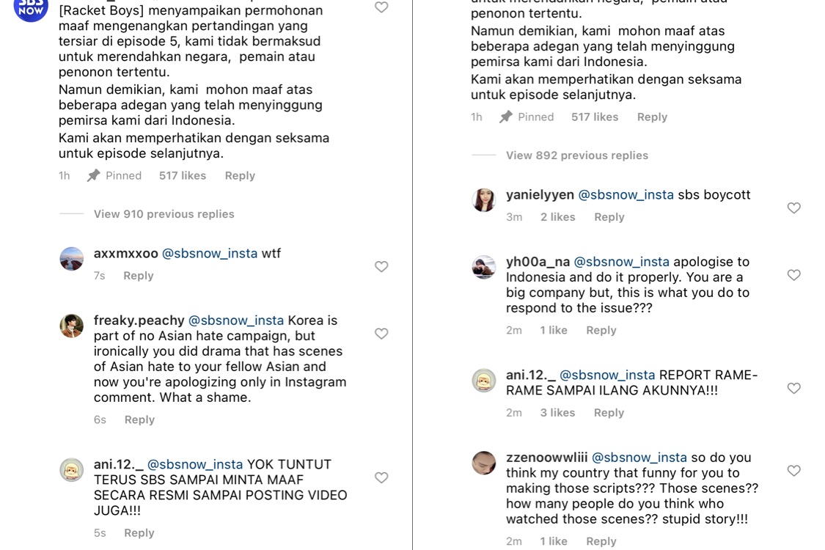825x550 pixels.
Task: Like ani.12._ REPORT RAME-RAME comment
Action: (794, 388)
